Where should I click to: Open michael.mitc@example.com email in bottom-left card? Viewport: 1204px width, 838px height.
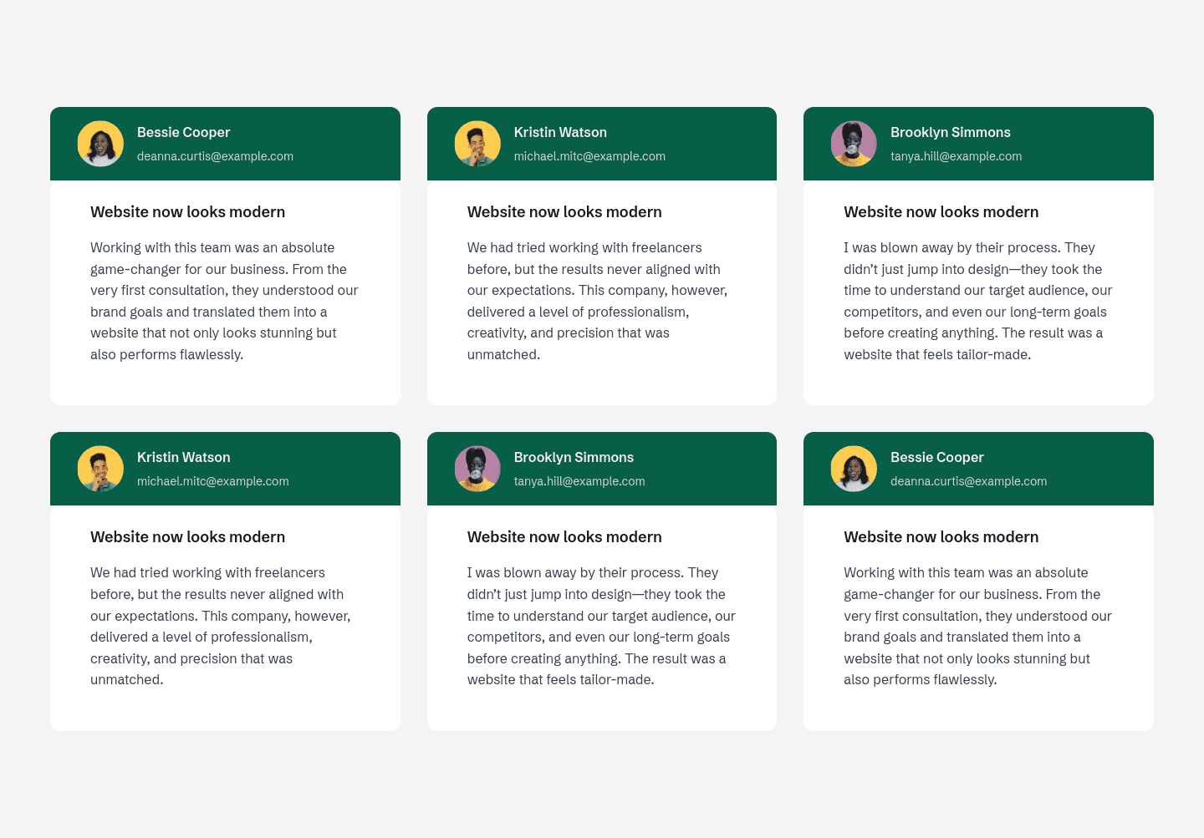pyautogui.click(x=213, y=481)
